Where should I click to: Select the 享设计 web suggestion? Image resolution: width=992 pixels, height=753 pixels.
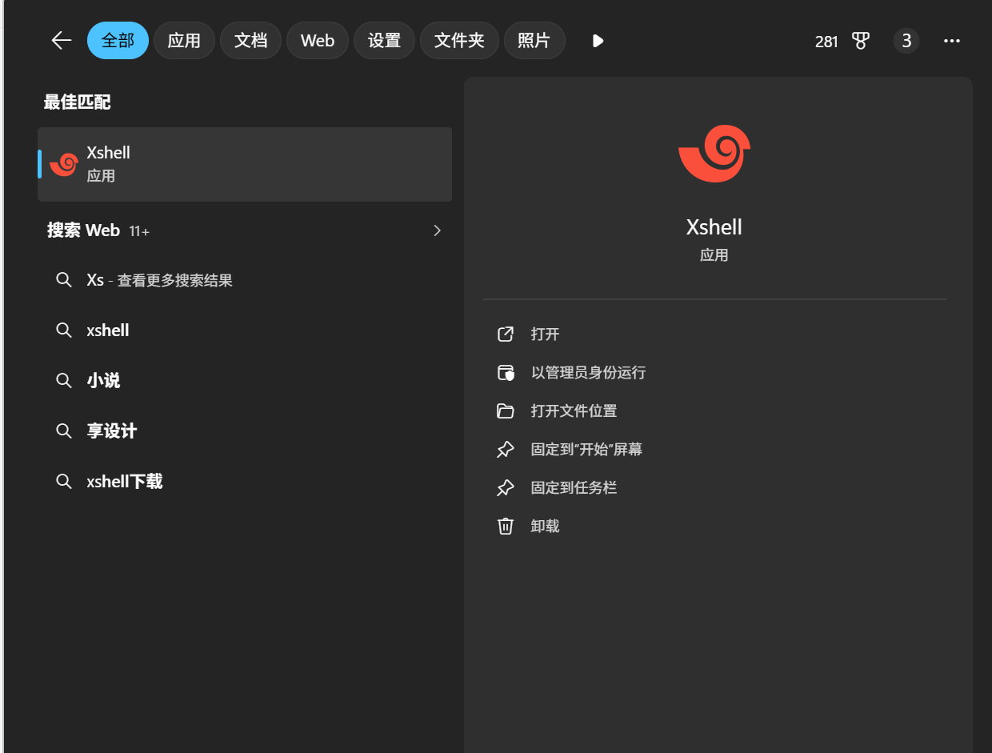tap(245, 431)
